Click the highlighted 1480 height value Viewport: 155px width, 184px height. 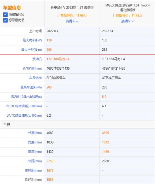[105, 152]
